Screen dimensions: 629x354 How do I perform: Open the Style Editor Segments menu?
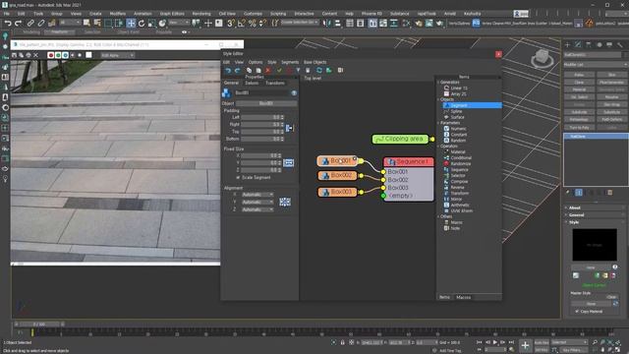click(290, 62)
